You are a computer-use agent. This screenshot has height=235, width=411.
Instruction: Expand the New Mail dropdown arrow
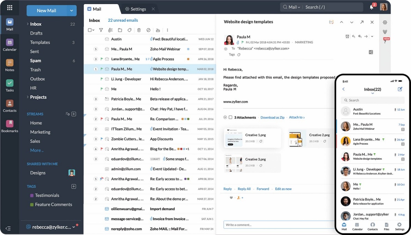pyautogui.click(x=71, y=11)
